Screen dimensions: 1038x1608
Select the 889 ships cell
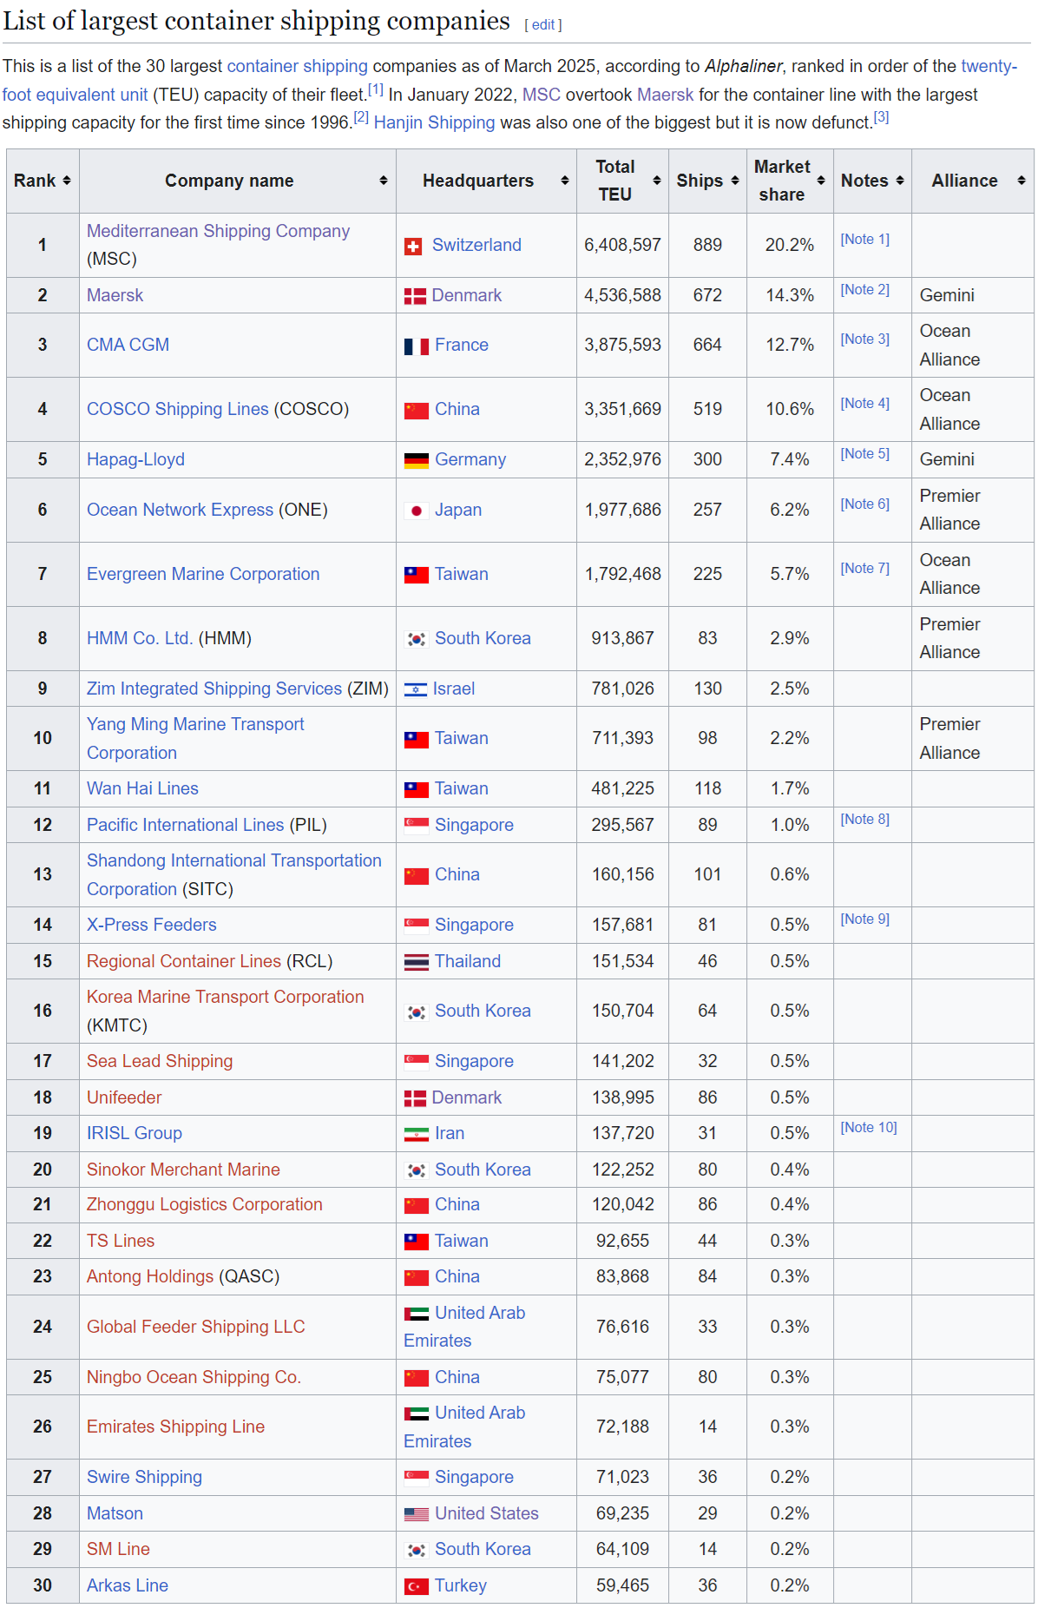707,245
